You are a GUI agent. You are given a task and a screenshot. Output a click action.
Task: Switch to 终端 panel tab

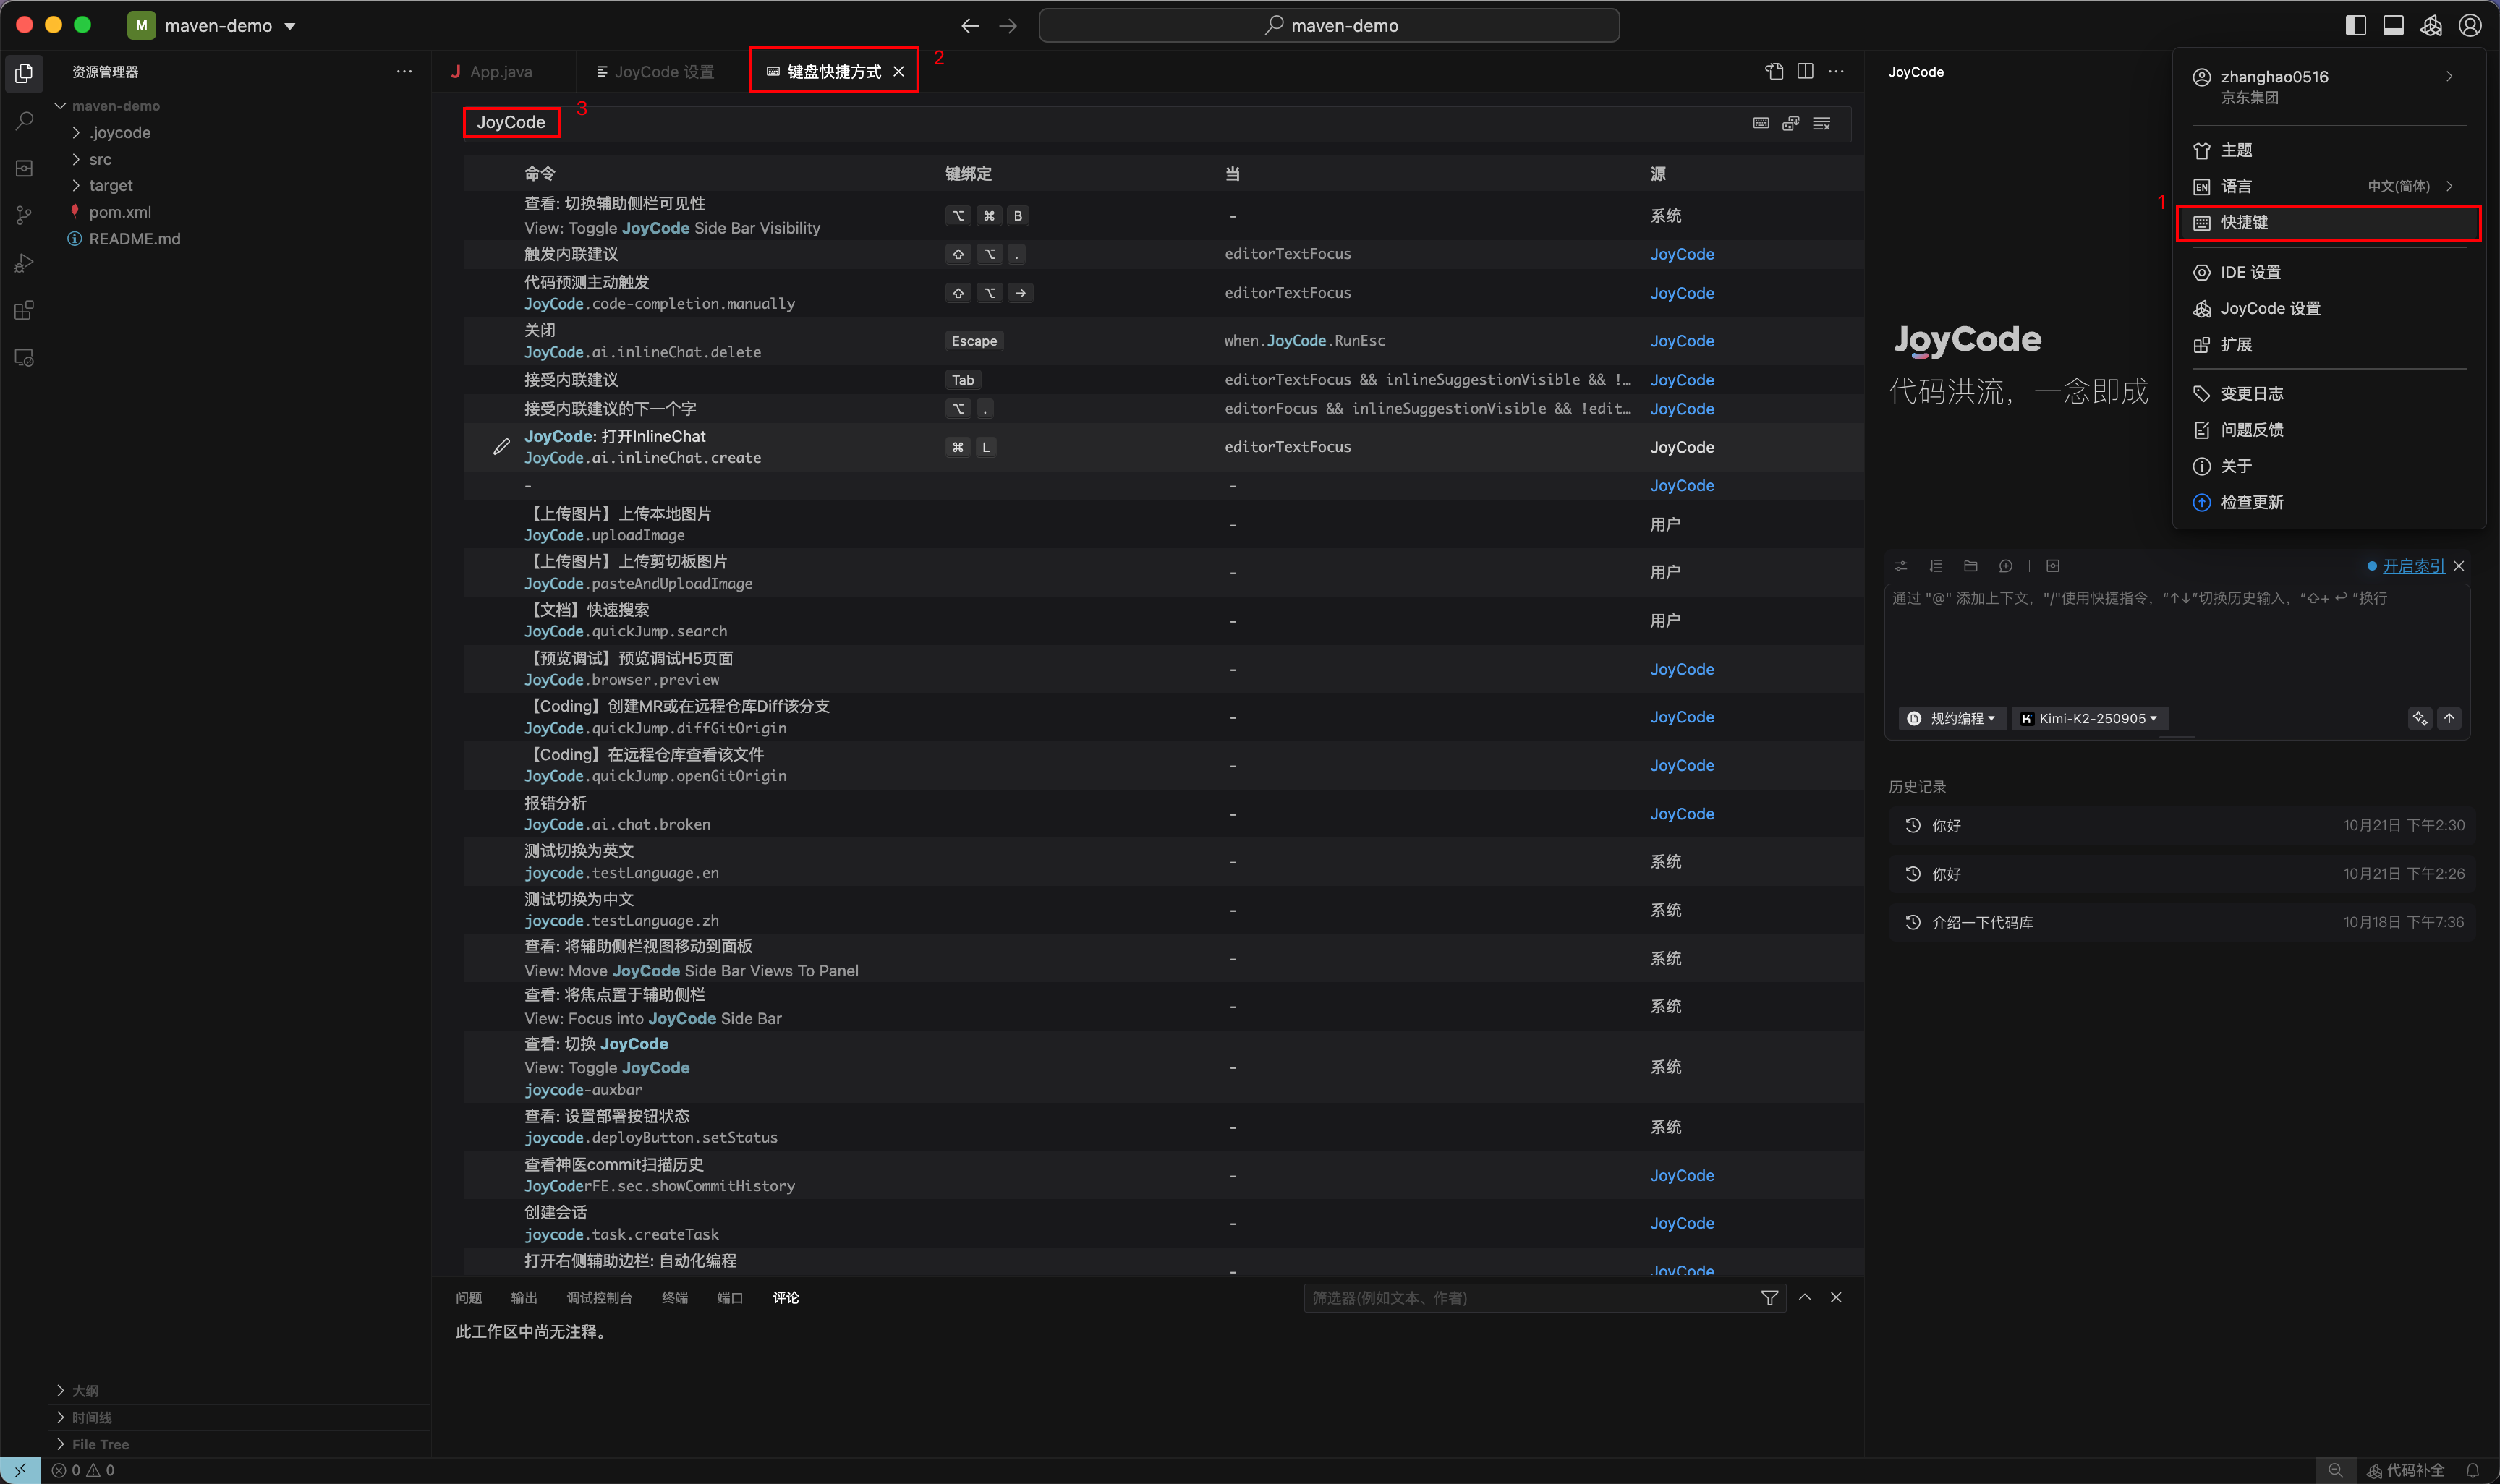point(674,1298)
